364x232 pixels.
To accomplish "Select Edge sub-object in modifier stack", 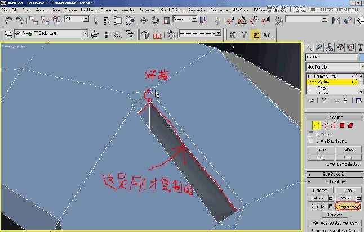I will 322,88.
